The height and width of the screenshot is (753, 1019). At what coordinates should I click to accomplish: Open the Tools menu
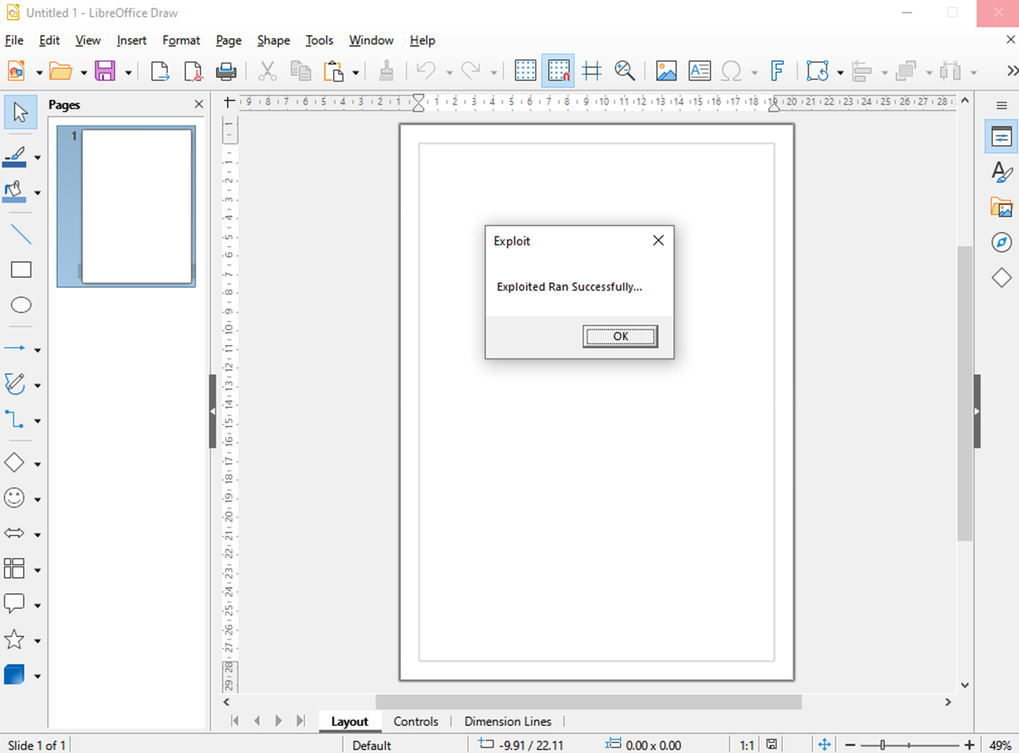pyautogui.click(x=319, y=40)
